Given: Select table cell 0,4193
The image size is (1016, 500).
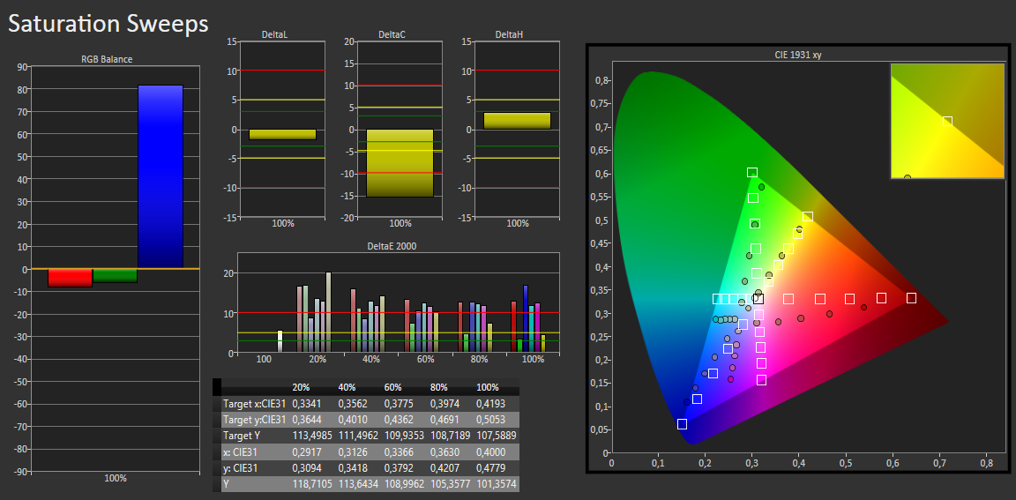Looking at the screenshot, I should (x=489, y=404).
